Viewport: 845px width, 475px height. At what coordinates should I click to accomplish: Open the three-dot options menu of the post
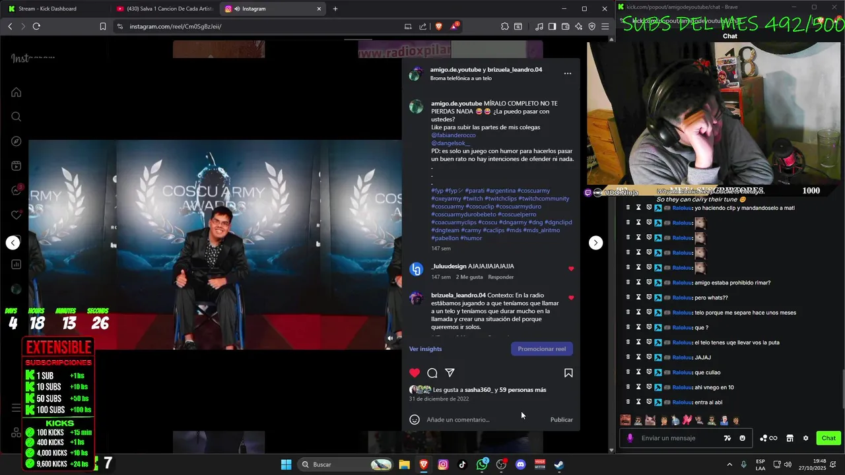pos(568,73)
